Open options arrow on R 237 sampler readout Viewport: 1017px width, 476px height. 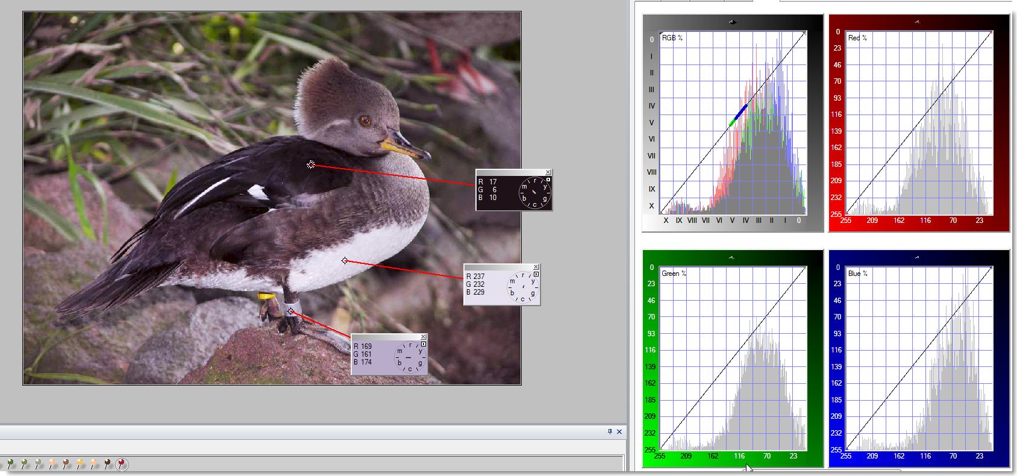point(536,274)
